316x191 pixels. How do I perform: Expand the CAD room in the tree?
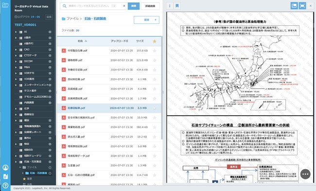click(x=16, y=50)
